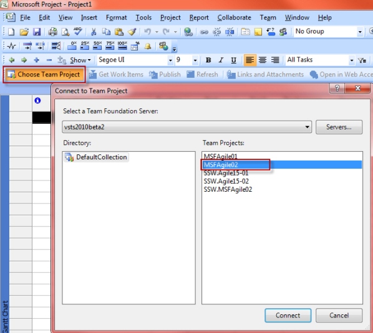This screenshot has width=373, height=333.
Task: Click the Add Progress Line icon
Action: (x=56, y=46)
